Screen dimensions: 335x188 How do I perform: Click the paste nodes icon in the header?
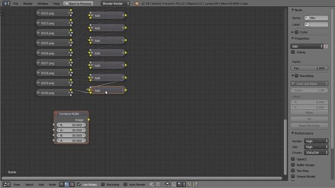195,184
